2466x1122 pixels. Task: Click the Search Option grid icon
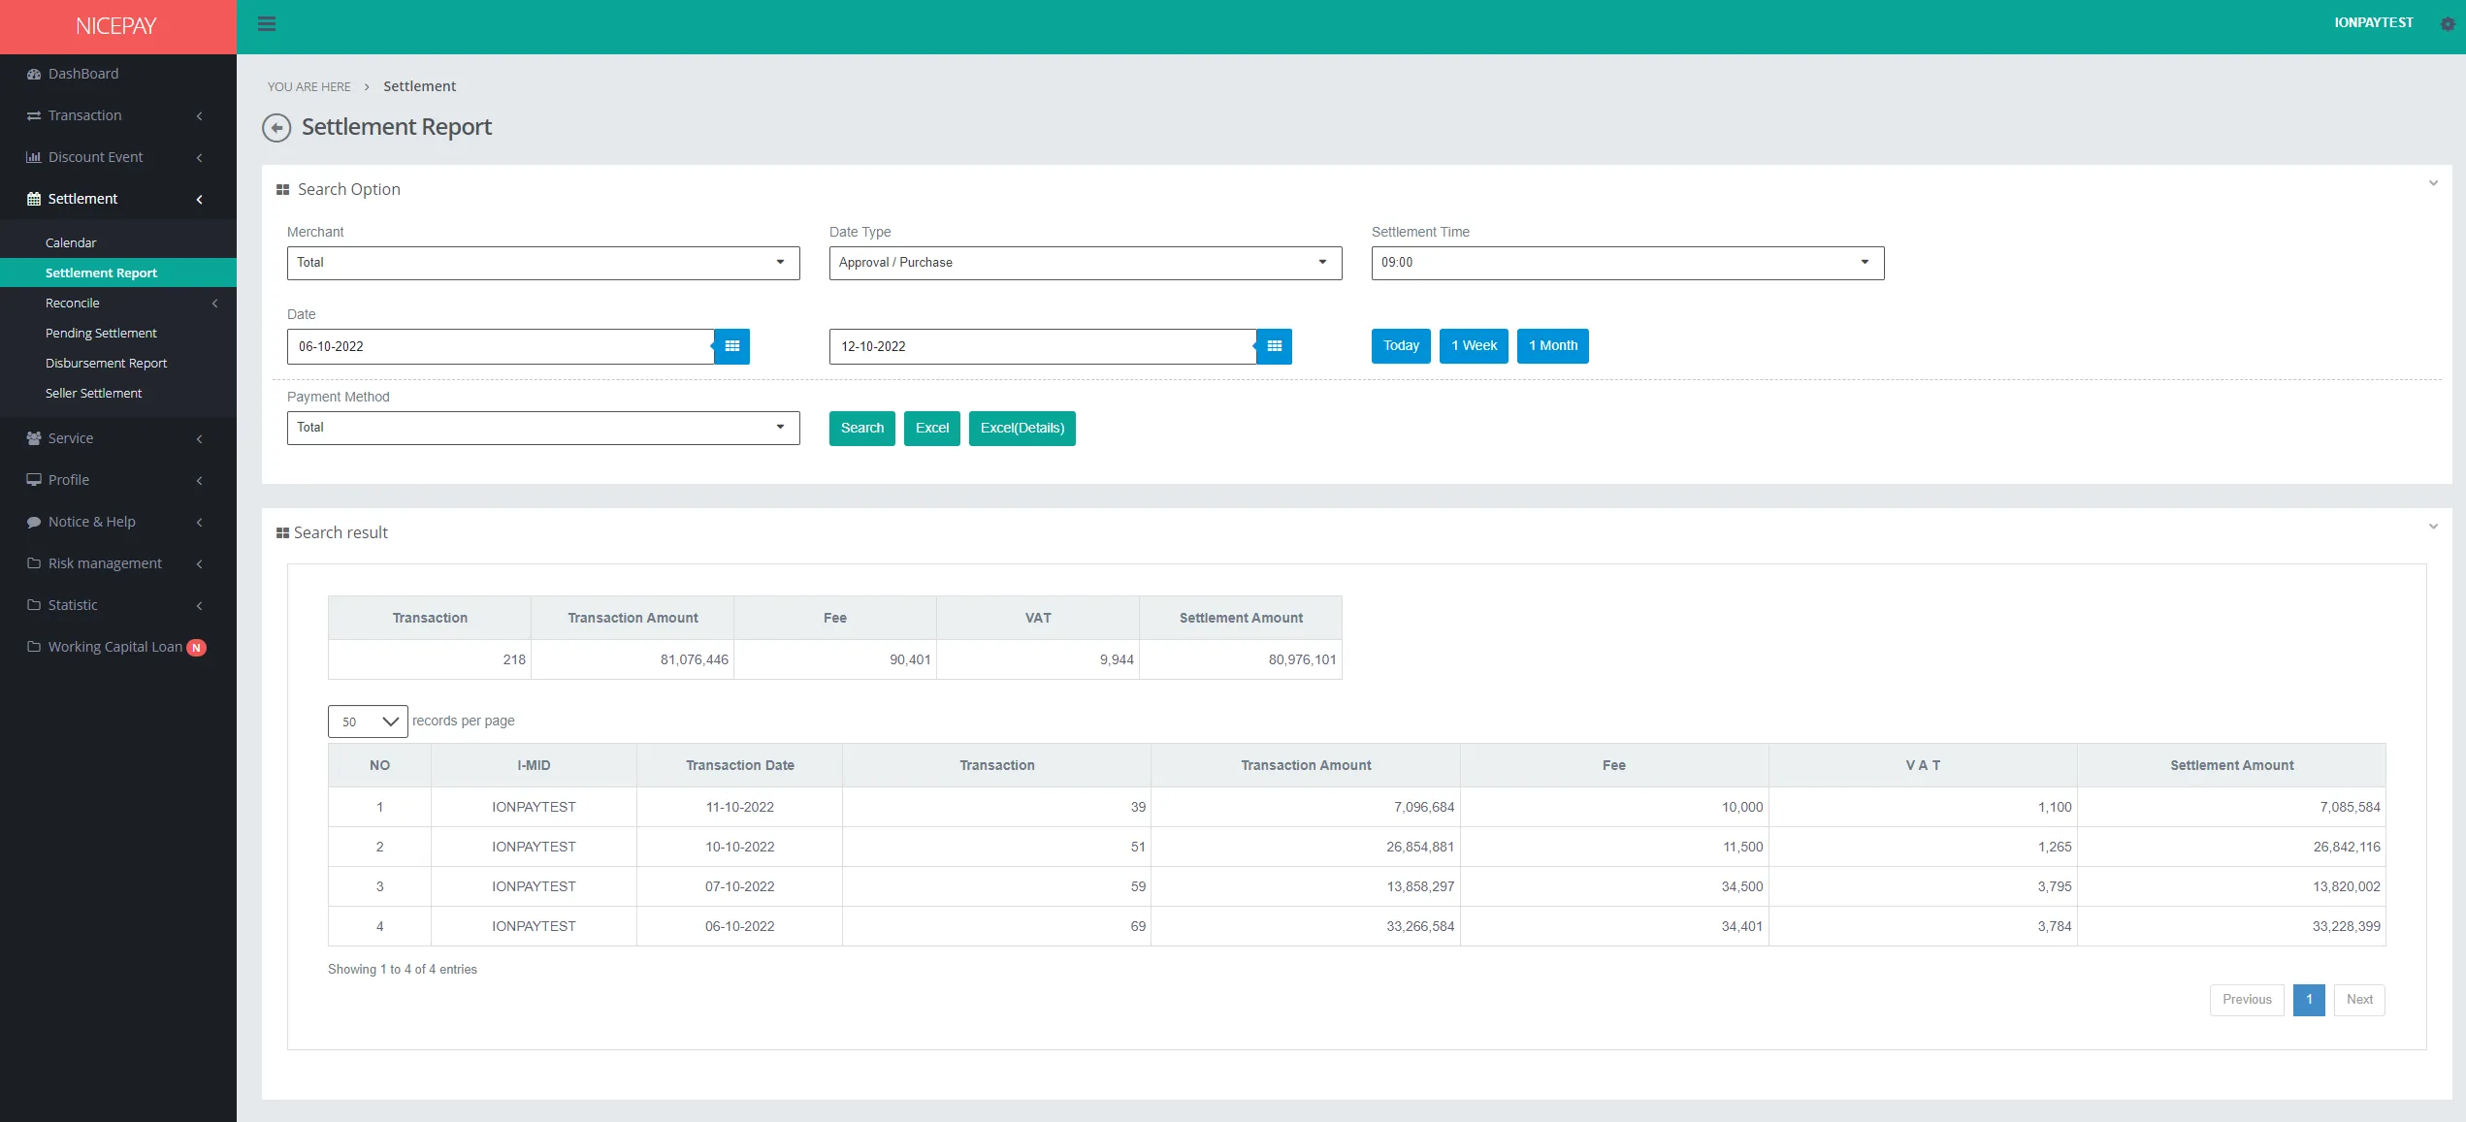click(283, 190)
